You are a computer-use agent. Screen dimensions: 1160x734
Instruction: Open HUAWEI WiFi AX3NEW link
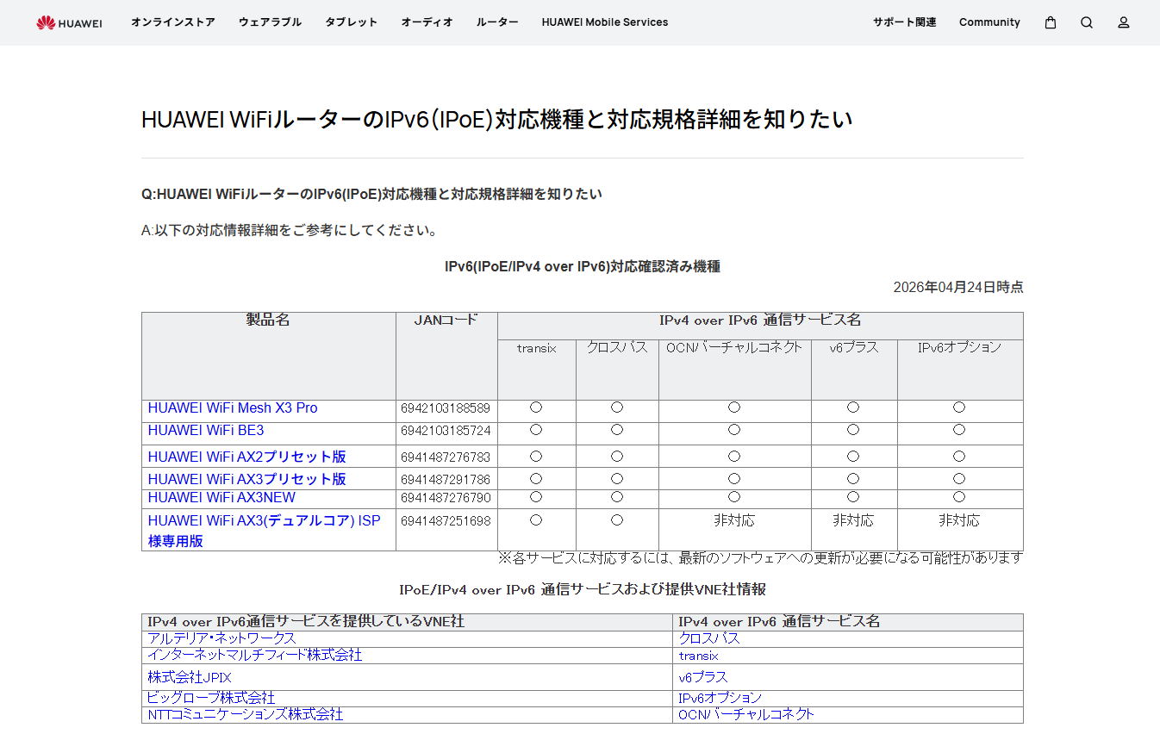[221, 498]
